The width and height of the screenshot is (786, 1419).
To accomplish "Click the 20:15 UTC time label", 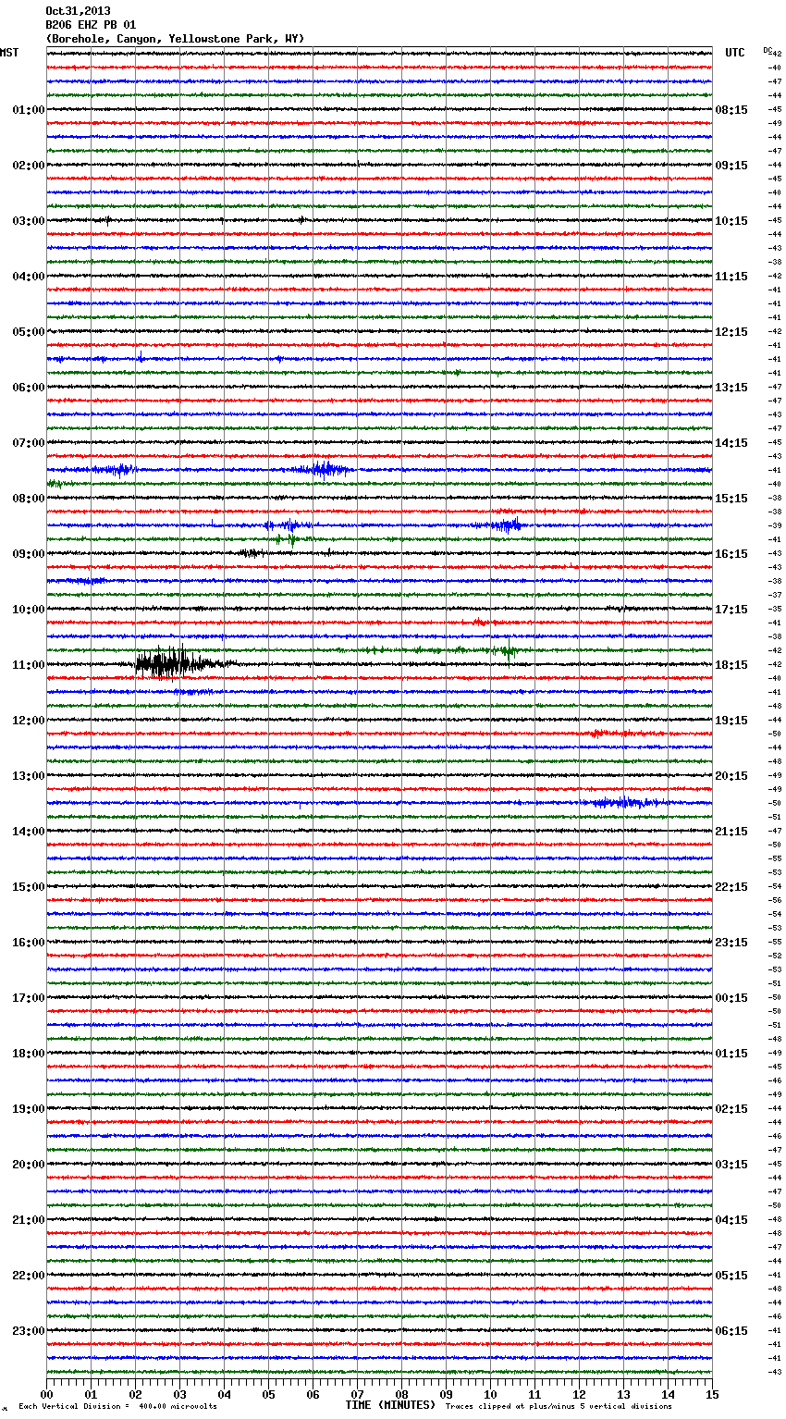I will [731, 776].
